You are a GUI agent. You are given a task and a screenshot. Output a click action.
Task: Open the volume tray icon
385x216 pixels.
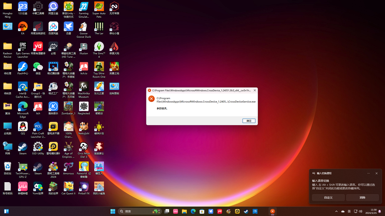pos(360,211)
